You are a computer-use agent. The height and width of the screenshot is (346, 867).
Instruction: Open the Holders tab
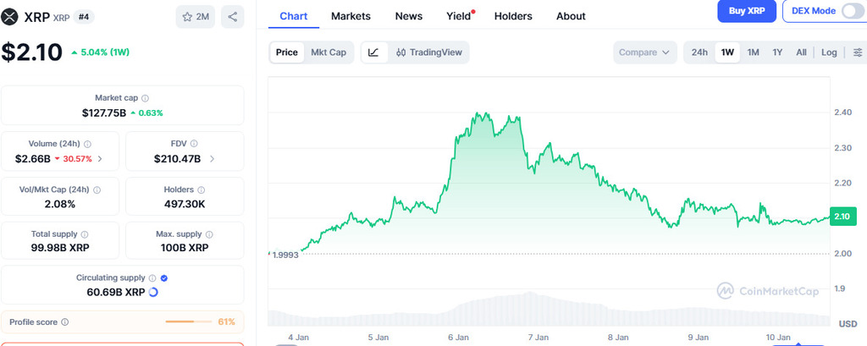pyautogui.click(x=513, y=16)
